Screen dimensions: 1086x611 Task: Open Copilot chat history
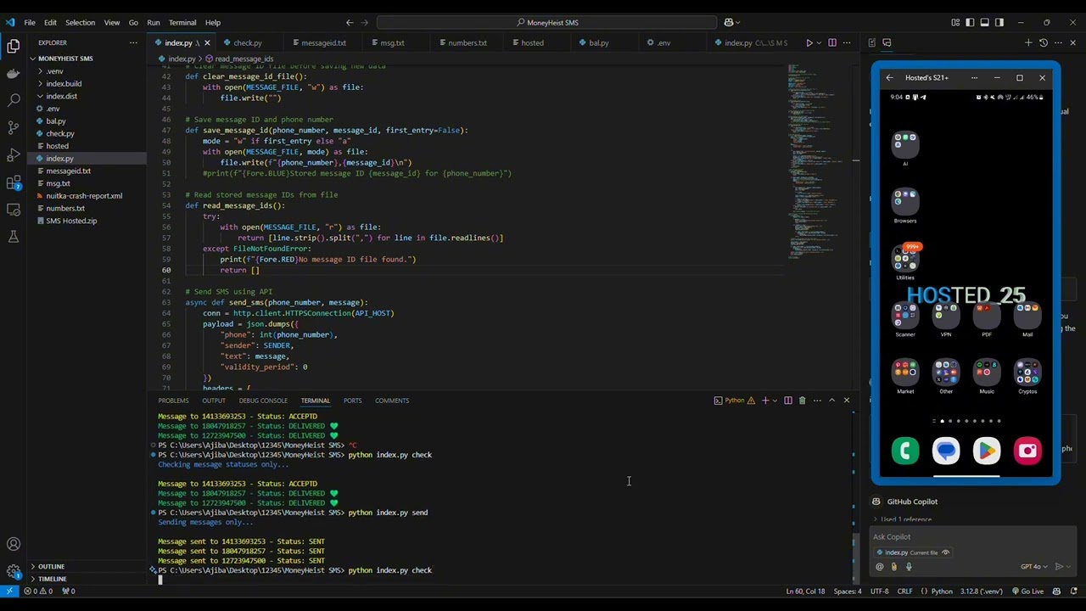(x=1044, y=42)
